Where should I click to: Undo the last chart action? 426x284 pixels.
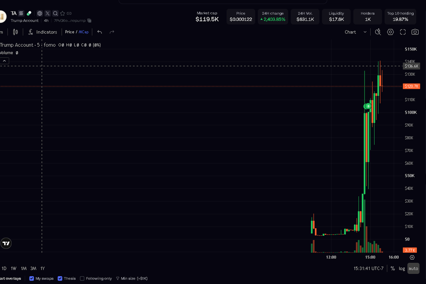point(100,32)
